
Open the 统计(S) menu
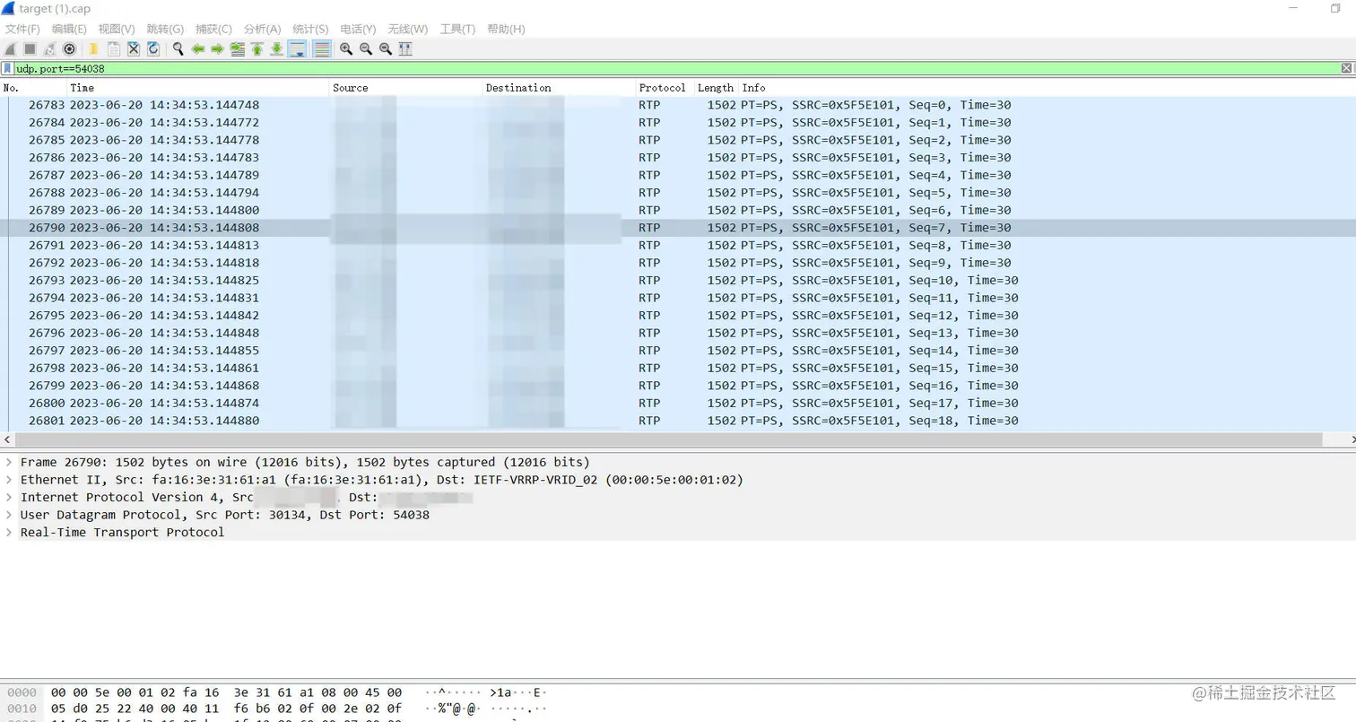point(310,30)
